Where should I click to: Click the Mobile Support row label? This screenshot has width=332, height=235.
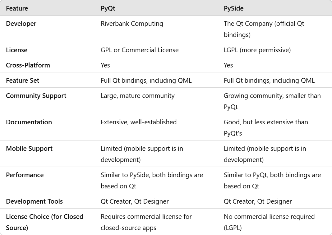coord(29,149)
